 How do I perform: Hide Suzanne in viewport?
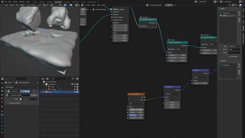pyautogui.click(x=75, y=89)
